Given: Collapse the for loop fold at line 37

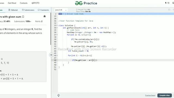Looking at the screenshot, I should 57,35.
